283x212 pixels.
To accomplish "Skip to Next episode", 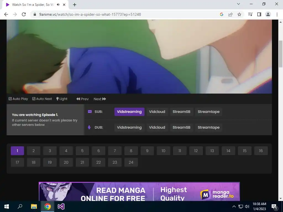I will [x=100, y=99].
